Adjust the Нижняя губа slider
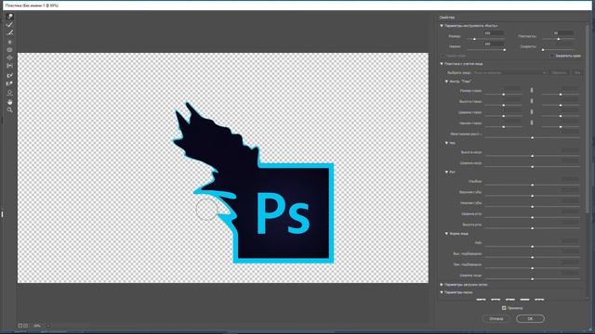This screenshot has width=595, height=334. point(532,206)
